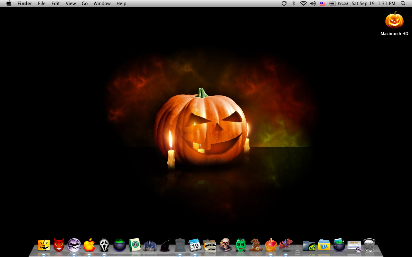Click the date and time Sat Sep 19
Viewport: 412px width, 257px height.
click(373, 3)
